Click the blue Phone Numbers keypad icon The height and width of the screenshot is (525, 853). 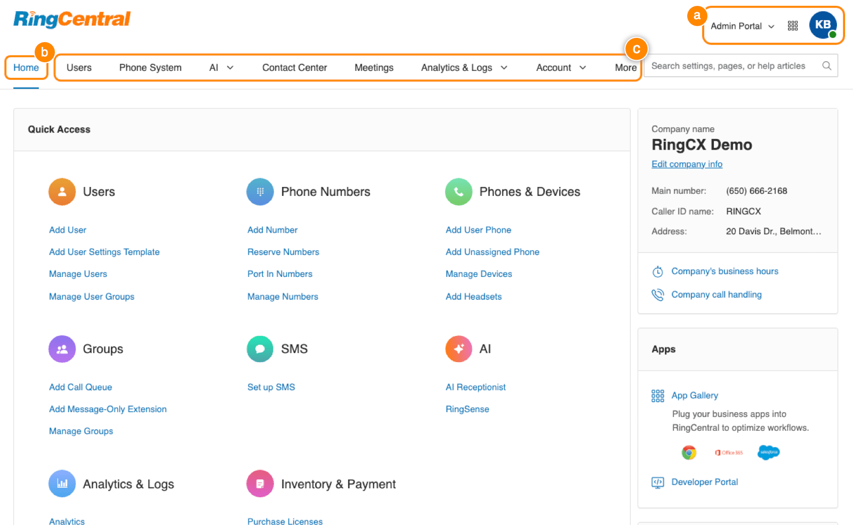[260, 192]
